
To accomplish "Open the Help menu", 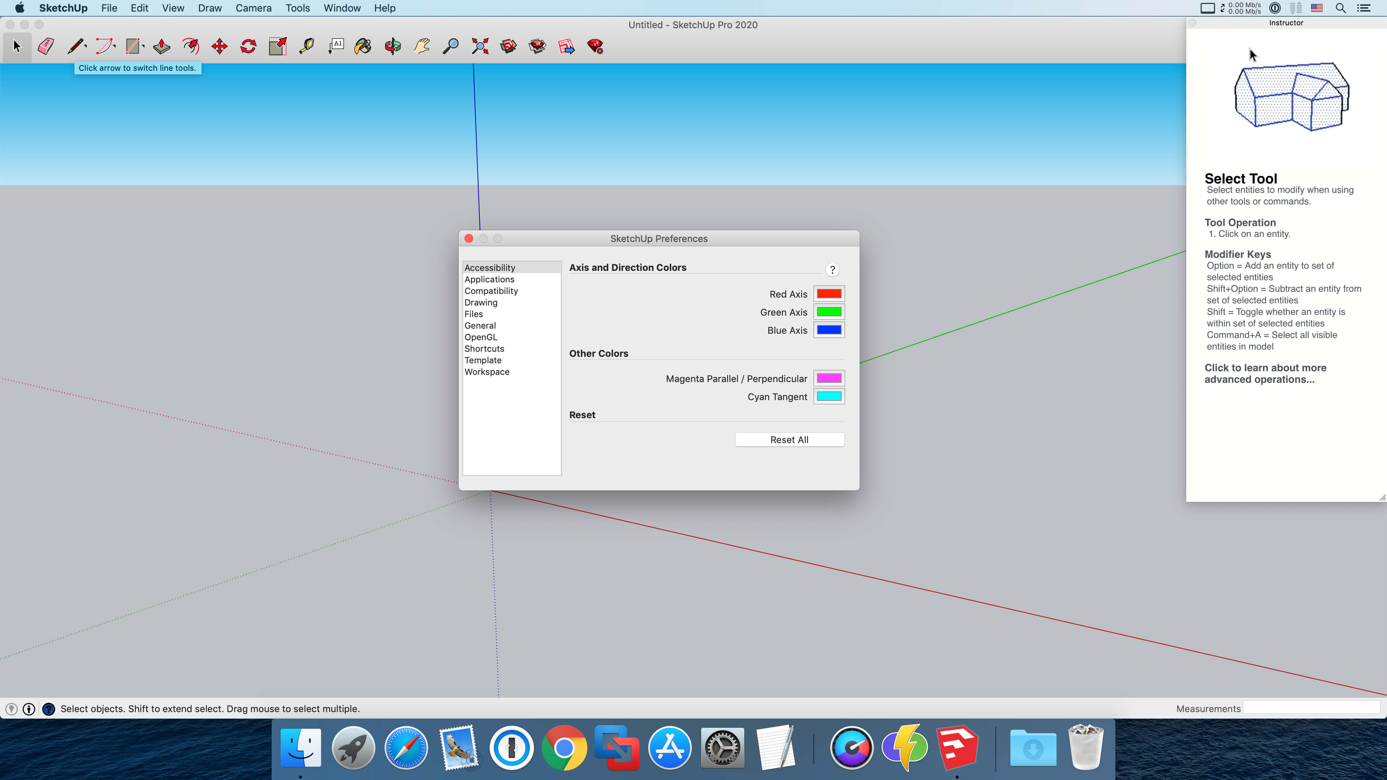I will pos(385,8).
